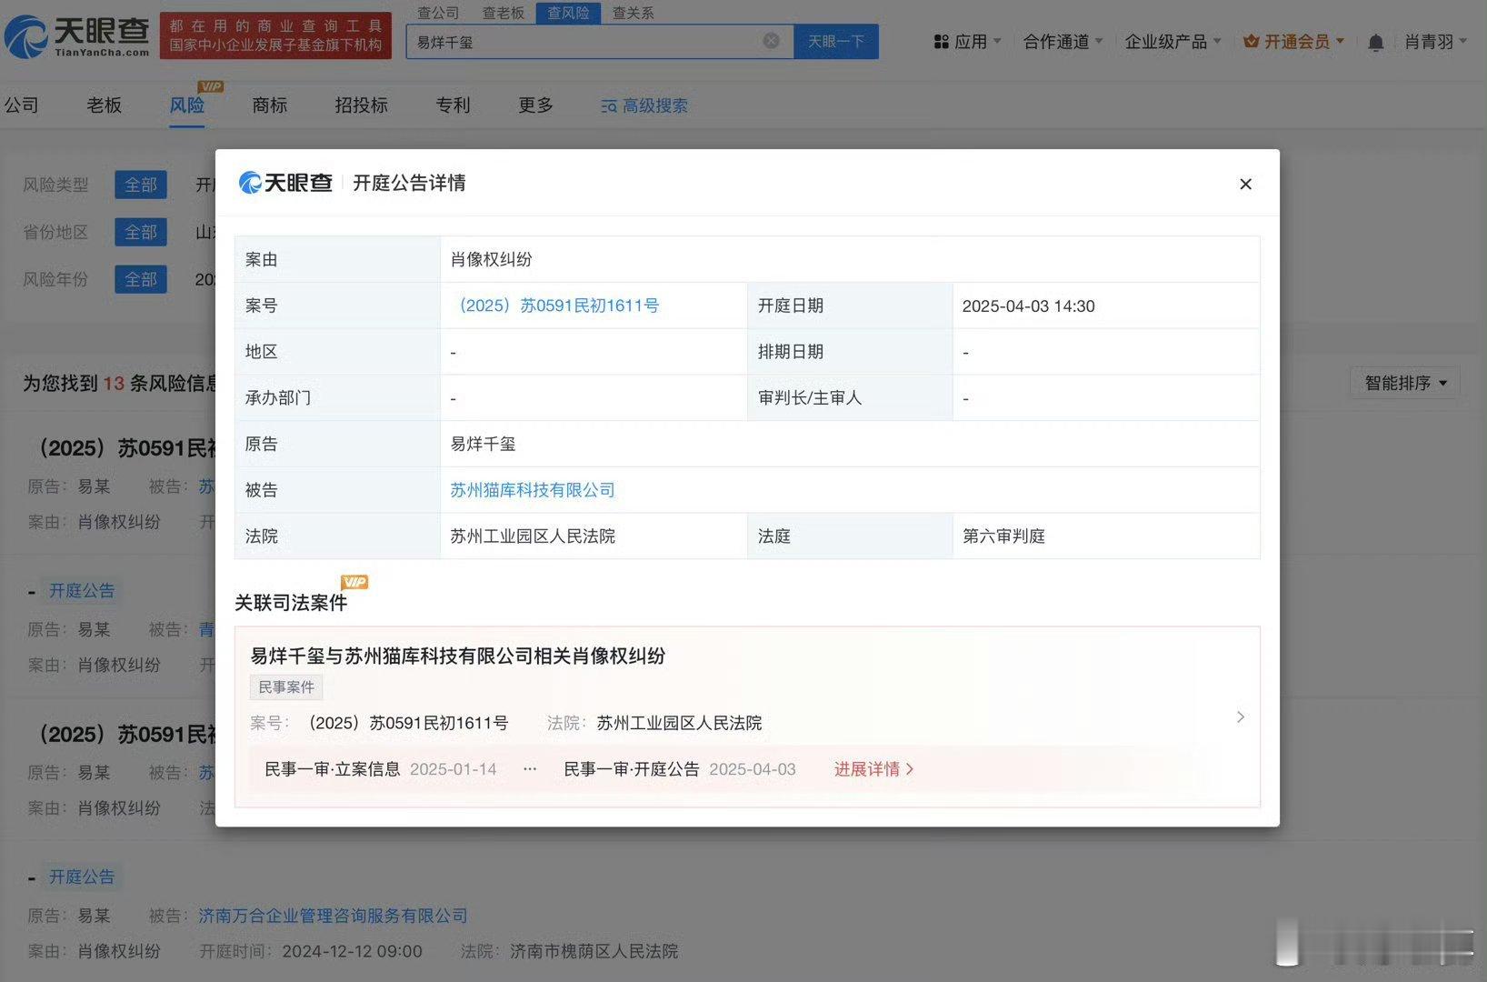
Task: Switch to 查老板 search tab
Action: point(504,13)
